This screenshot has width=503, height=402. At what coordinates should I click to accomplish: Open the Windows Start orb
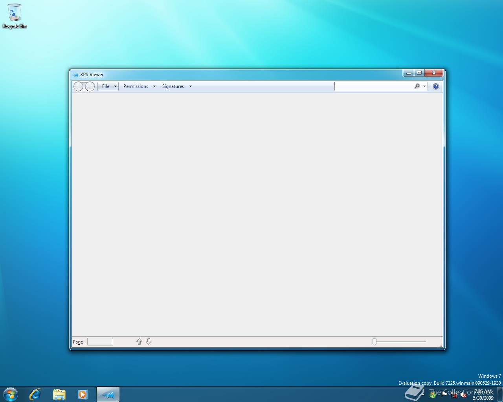point(11,394)
